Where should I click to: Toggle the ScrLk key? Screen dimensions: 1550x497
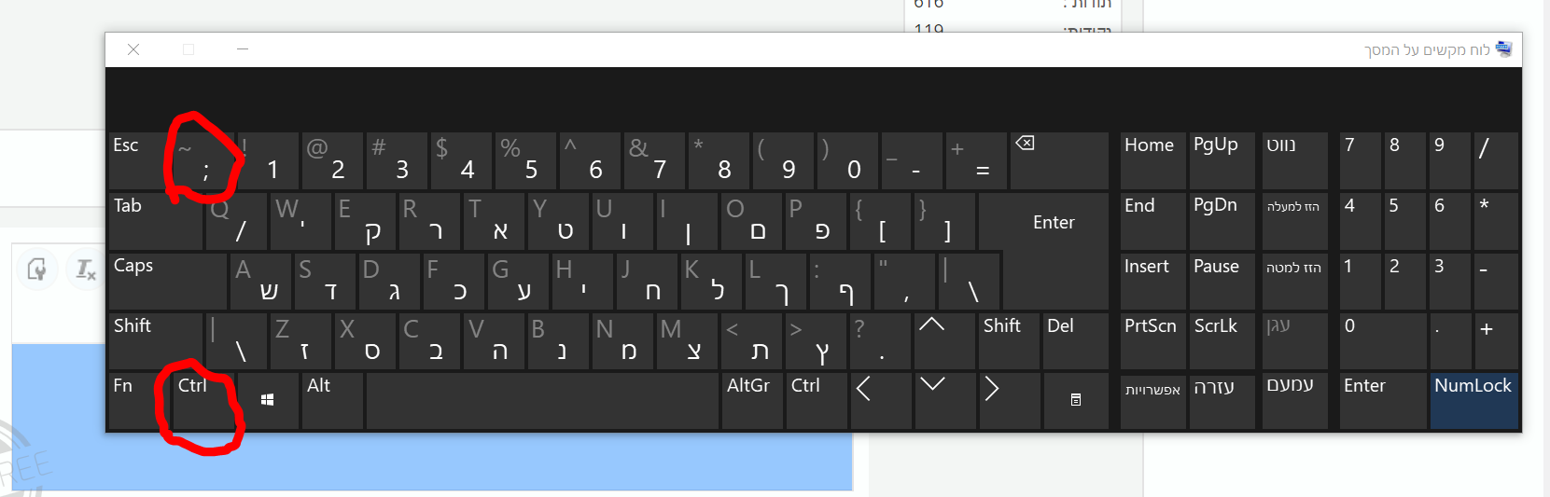click(1221, 341)
